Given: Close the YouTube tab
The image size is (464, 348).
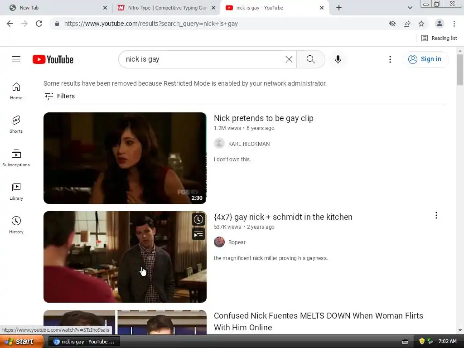Looking at the screenshot, I should coord(322,8).
